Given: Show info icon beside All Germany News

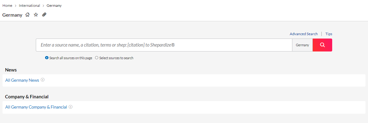Looking at the screenshot, I should click(x=43, y=80).
